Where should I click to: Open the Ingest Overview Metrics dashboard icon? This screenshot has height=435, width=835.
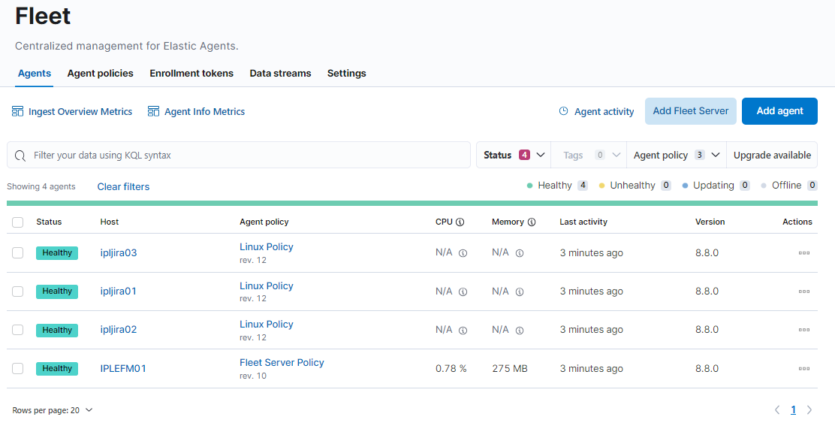(17, 111)
